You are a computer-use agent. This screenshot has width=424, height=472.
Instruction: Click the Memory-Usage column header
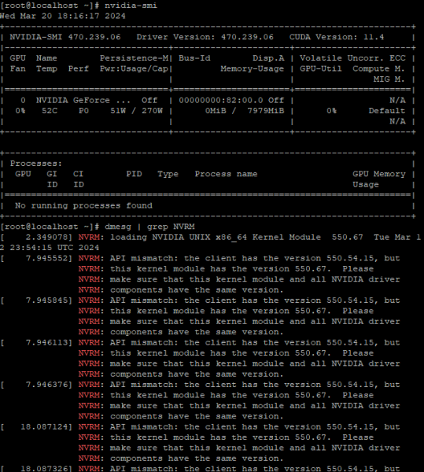tap(253, 68)
